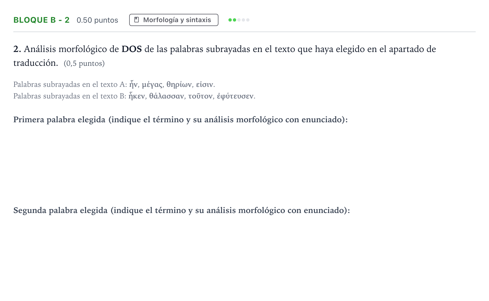Click the (0,5 puntos) note
The width and height of the screenshot is (489, 301).
[84, 63]
